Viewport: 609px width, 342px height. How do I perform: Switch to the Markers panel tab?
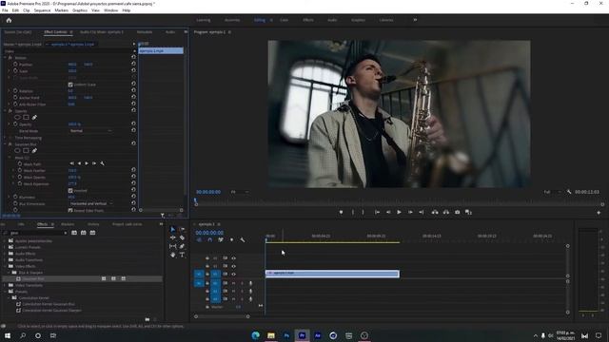tap(68, 224)
